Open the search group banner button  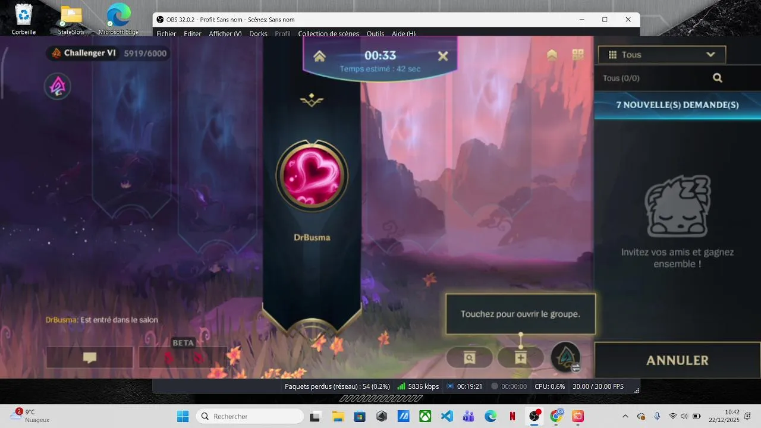pyautogui.click(x=470, y=358)
